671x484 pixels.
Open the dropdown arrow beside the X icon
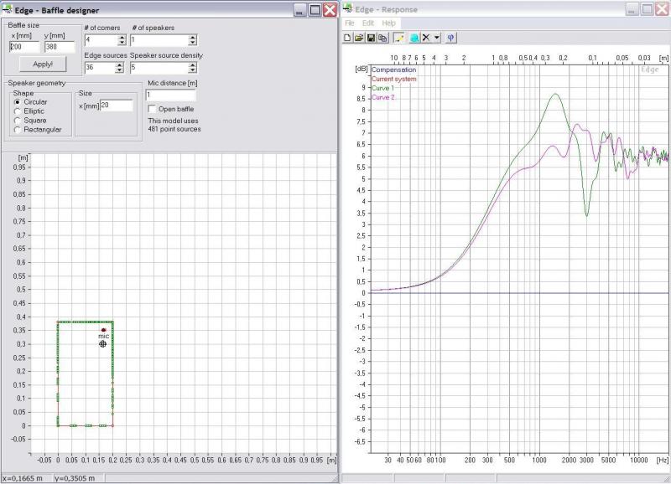click(x=437, y=38)
